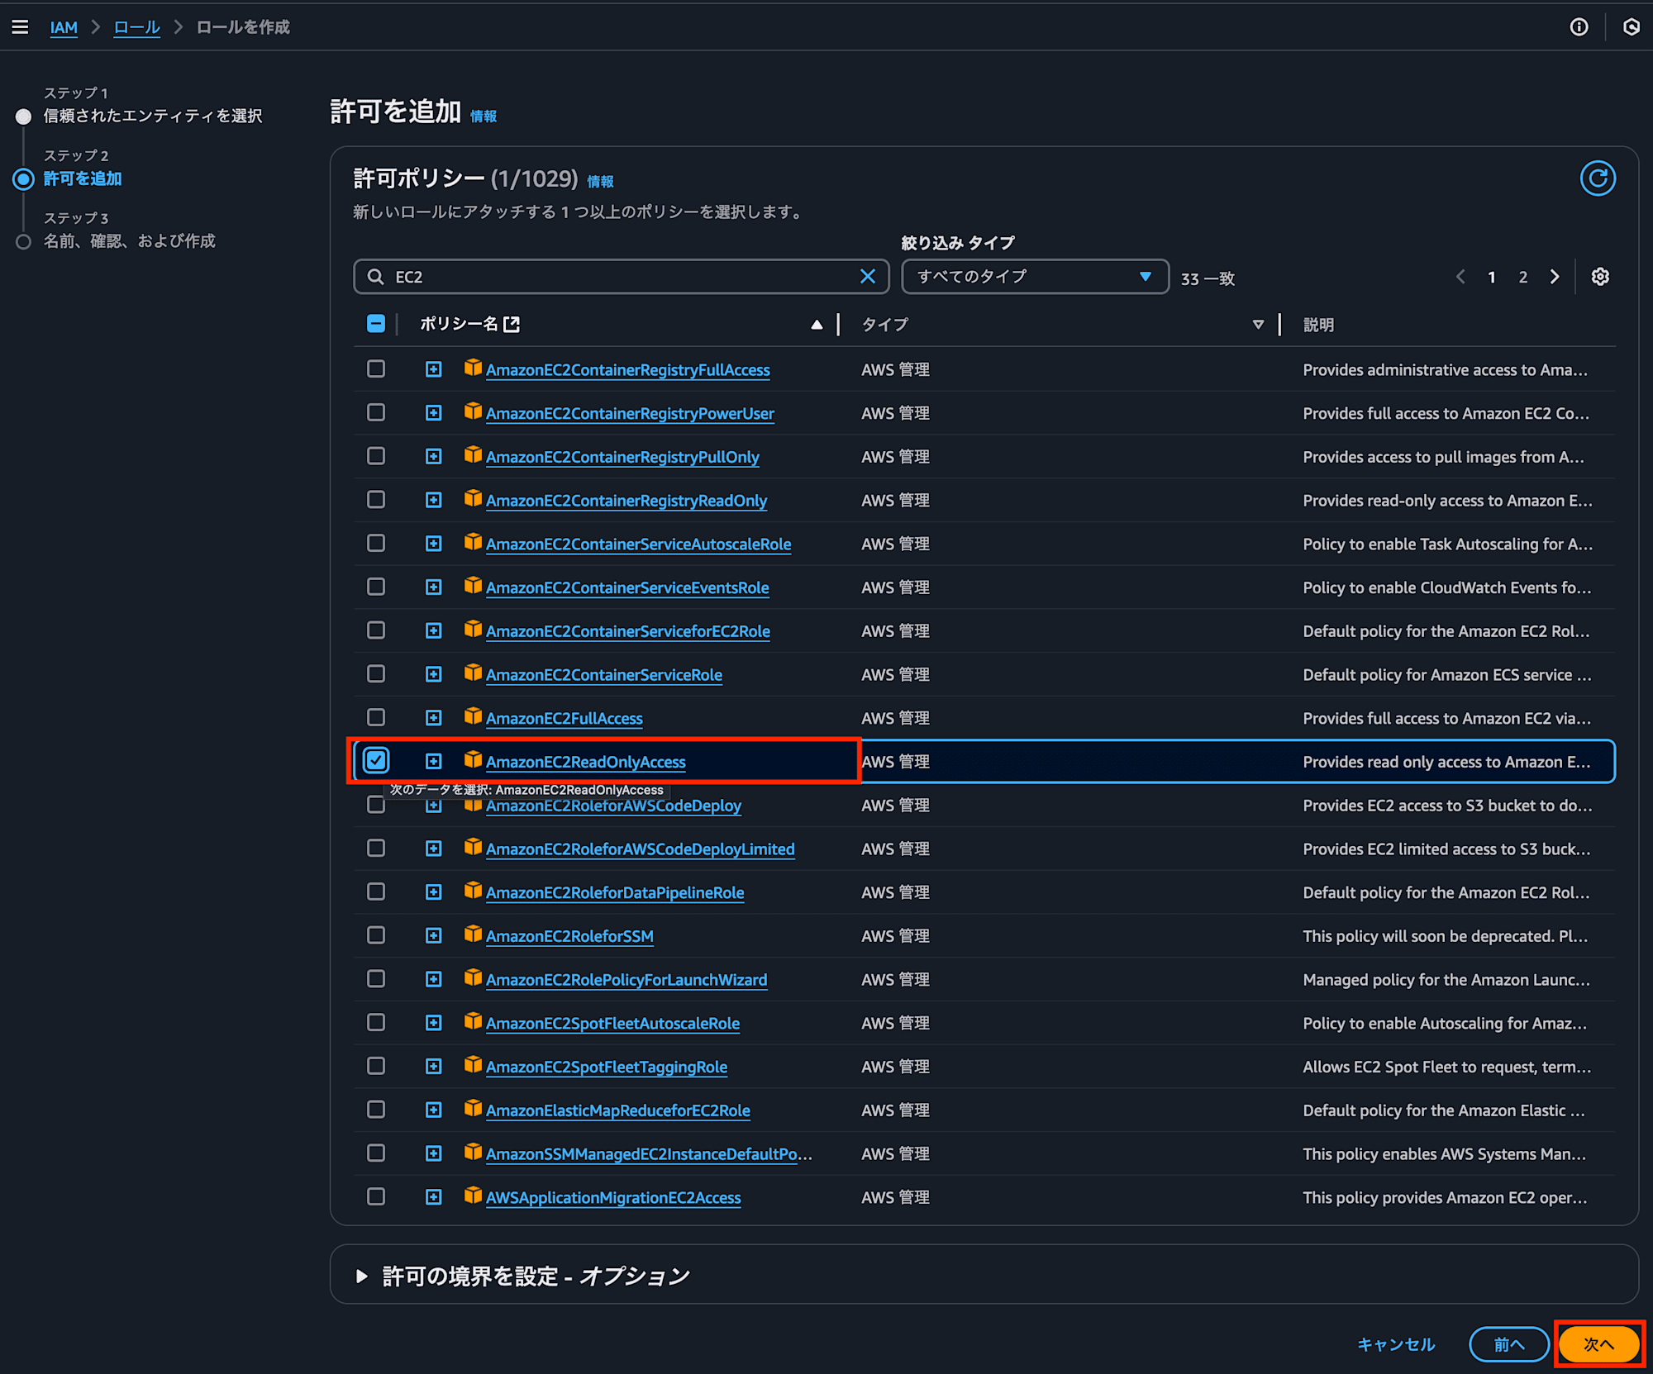The image size is (1653, 1374).
Task: Click the info circle icon in header
Action: point(1579,27)
